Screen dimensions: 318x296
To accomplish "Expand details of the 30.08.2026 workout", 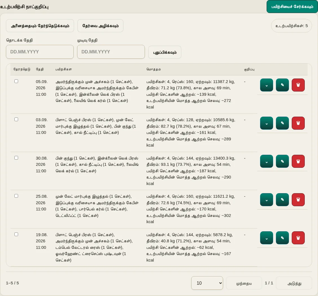I will tap(267, 161).
